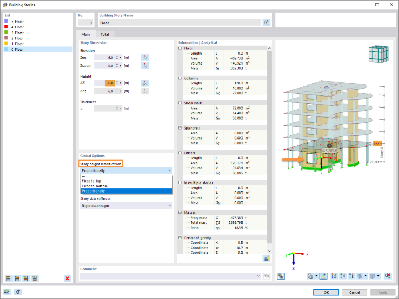Set view in negative Y direction
399x299 pixels.
click(343, 276)
